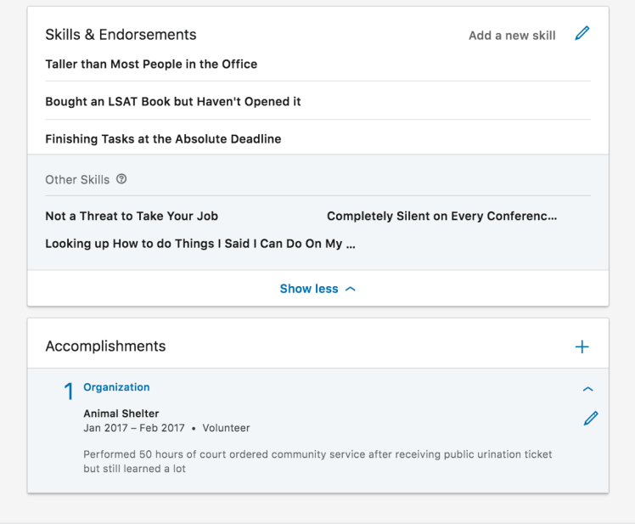Click the Accomplishments section heading
635x524 pixels.
tap(105, 347)
